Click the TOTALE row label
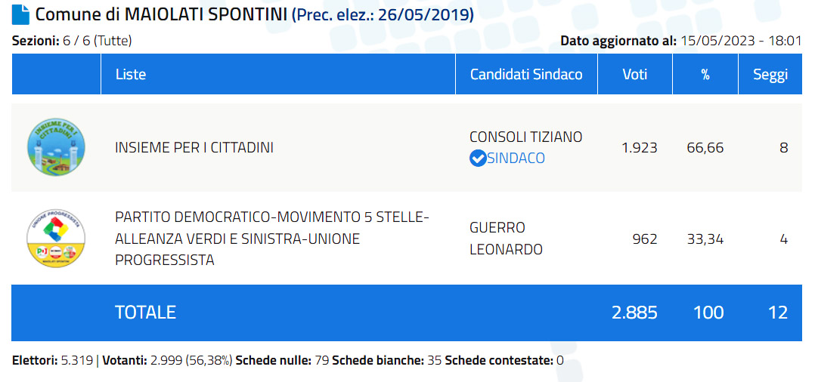The width and height of the screenshot is (815, 382). coord(145,313)
